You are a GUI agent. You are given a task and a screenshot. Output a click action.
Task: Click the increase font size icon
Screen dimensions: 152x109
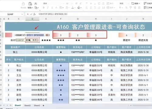76,4
